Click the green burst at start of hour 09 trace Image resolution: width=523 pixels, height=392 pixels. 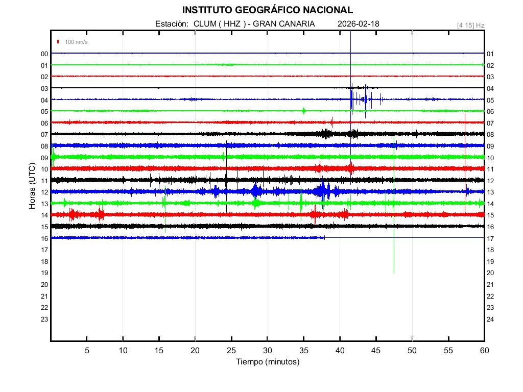[53, 157]
